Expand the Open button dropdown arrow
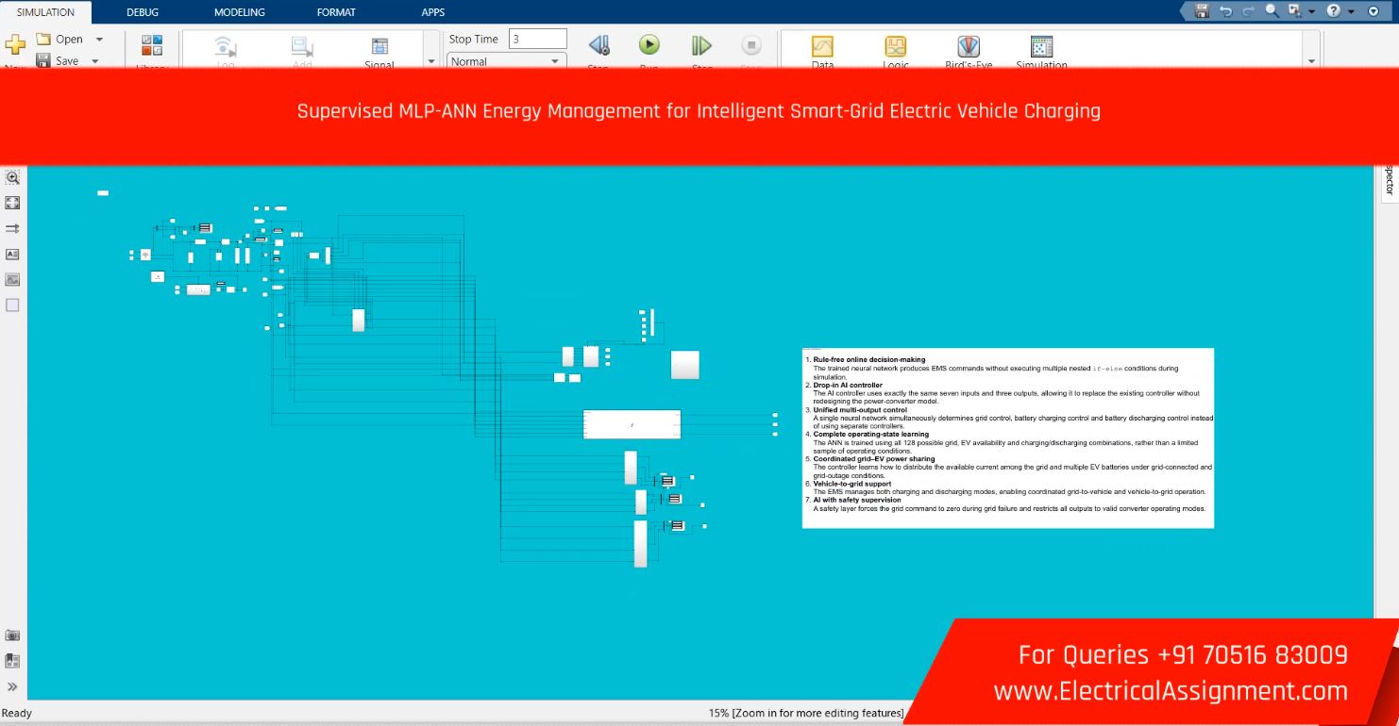The height and width of the screenshot is (726, 1399). tap(99, 40)
